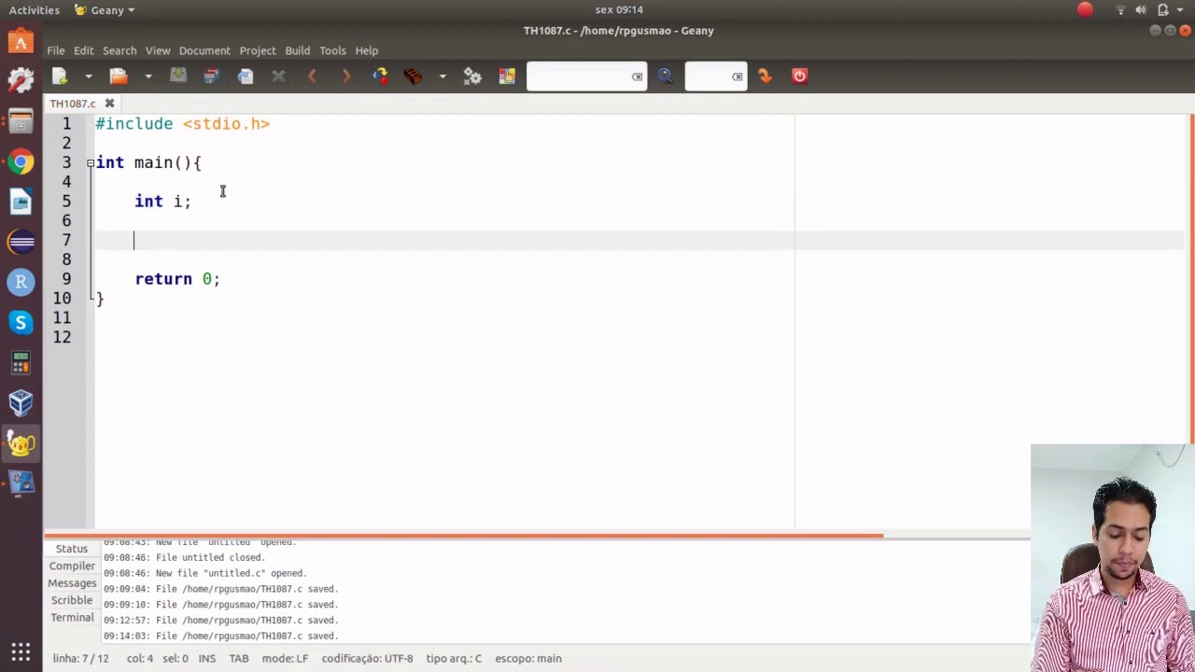Image resolution: width=1195 pixels, height=672 pixels.
Task: Expand the recent files dropdown arrow
Action: click(x=148, y=77)
